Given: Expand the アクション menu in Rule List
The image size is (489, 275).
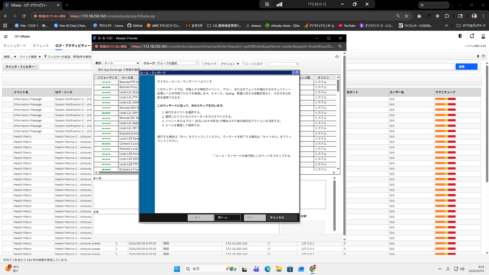Looking at the screenshot, I should point(230,64).
